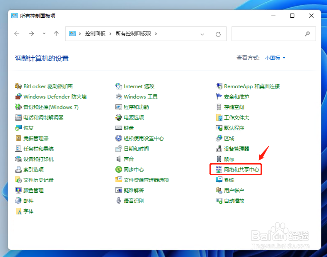Click 轻松使用设置中心 icon
The width and height of the screenshot is (327, 257).
pyautogui.click(x=119, y=138)
